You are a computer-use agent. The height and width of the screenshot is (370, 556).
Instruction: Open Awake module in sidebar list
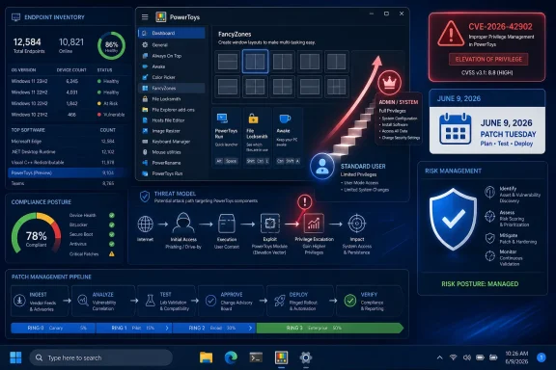click(172, 66)
